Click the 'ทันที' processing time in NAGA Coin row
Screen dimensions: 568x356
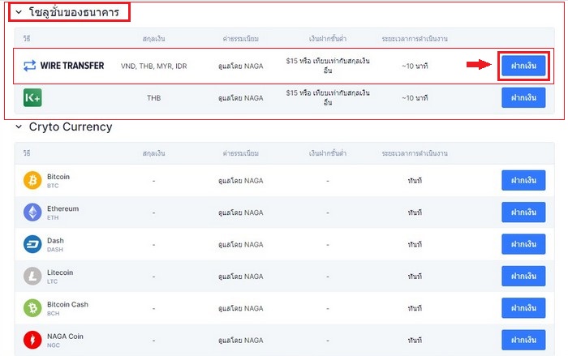415,341
